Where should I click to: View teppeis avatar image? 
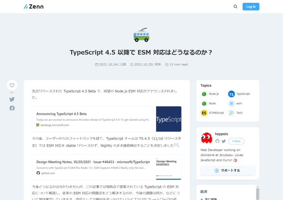pyautogui.click(x=207, y=138)
